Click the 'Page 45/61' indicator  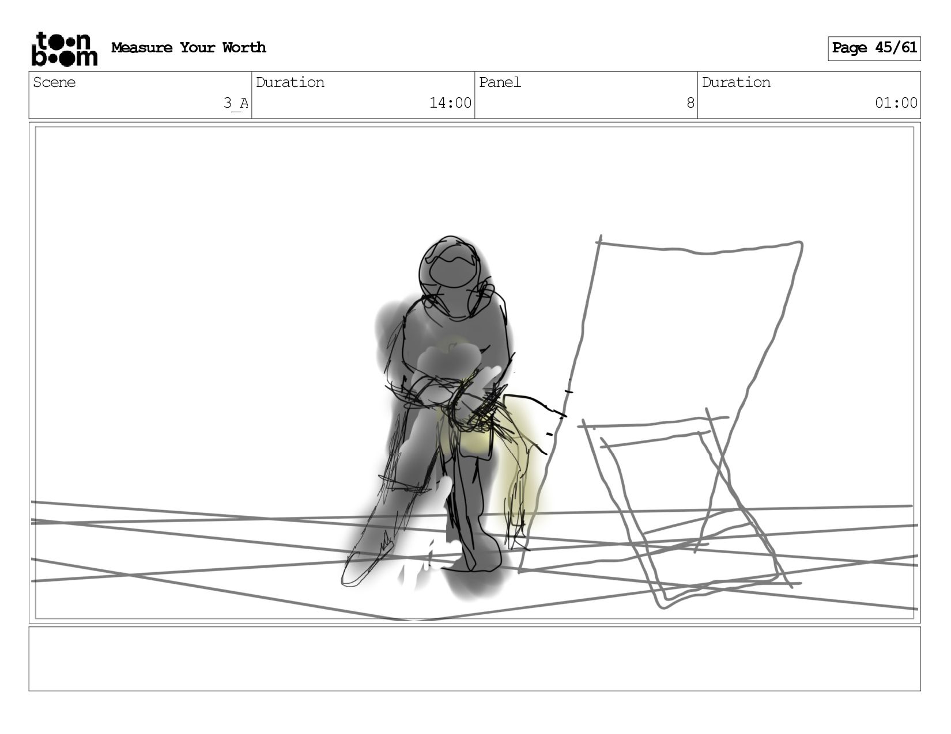pyautogui.click(x=874, y=48)
